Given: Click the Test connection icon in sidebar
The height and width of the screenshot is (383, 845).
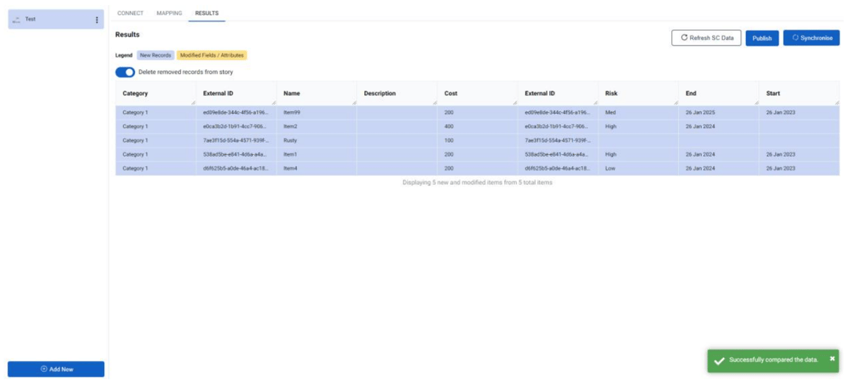Looking at the screenshot, I should coord(16,20).
